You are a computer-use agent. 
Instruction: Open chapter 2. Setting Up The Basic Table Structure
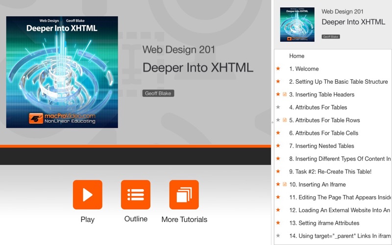click(x=339, y=81)
